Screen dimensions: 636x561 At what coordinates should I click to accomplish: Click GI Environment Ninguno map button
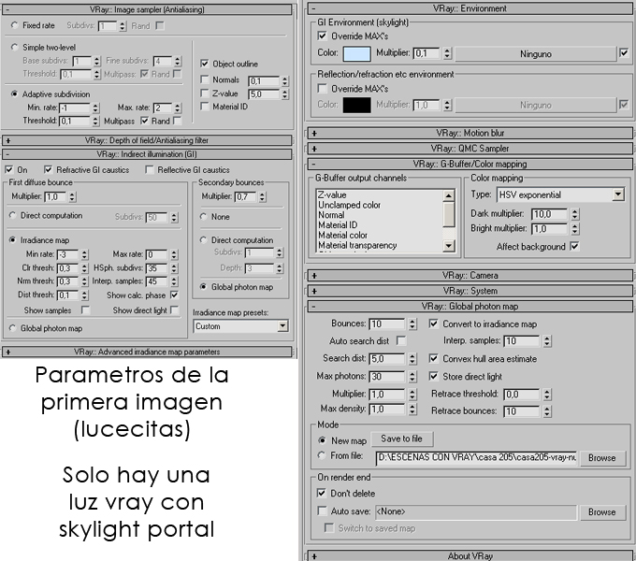pyautogui.click(x=535, y=54)
